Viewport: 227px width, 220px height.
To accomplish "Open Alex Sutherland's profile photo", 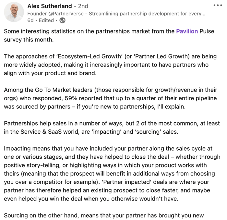I will (14, 12).
